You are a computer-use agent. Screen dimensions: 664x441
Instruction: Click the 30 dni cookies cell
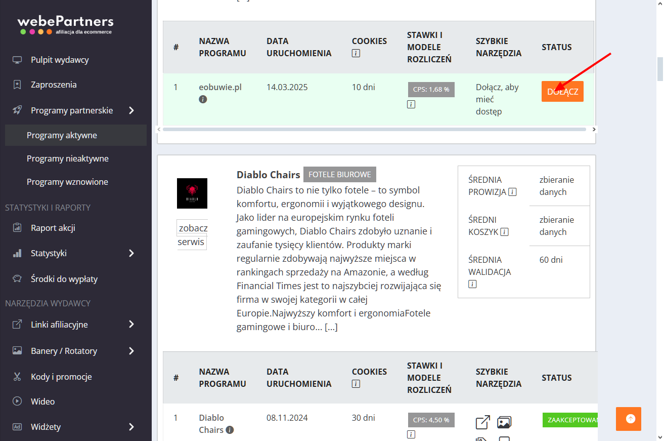click(364, 418)
